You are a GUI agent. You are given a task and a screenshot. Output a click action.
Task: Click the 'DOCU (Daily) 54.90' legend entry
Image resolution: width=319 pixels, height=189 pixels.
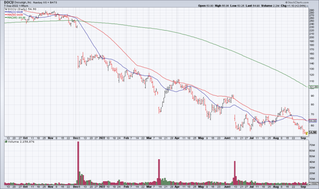[x=22, y=9]
